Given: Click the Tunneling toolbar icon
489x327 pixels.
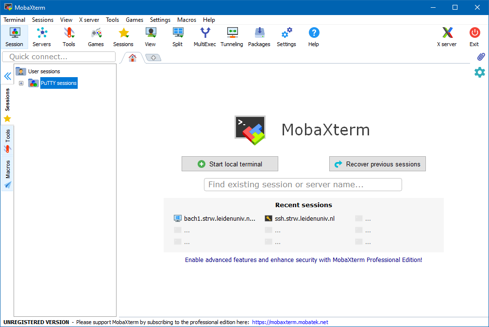Looking at the screenshot, I should 232,37.
